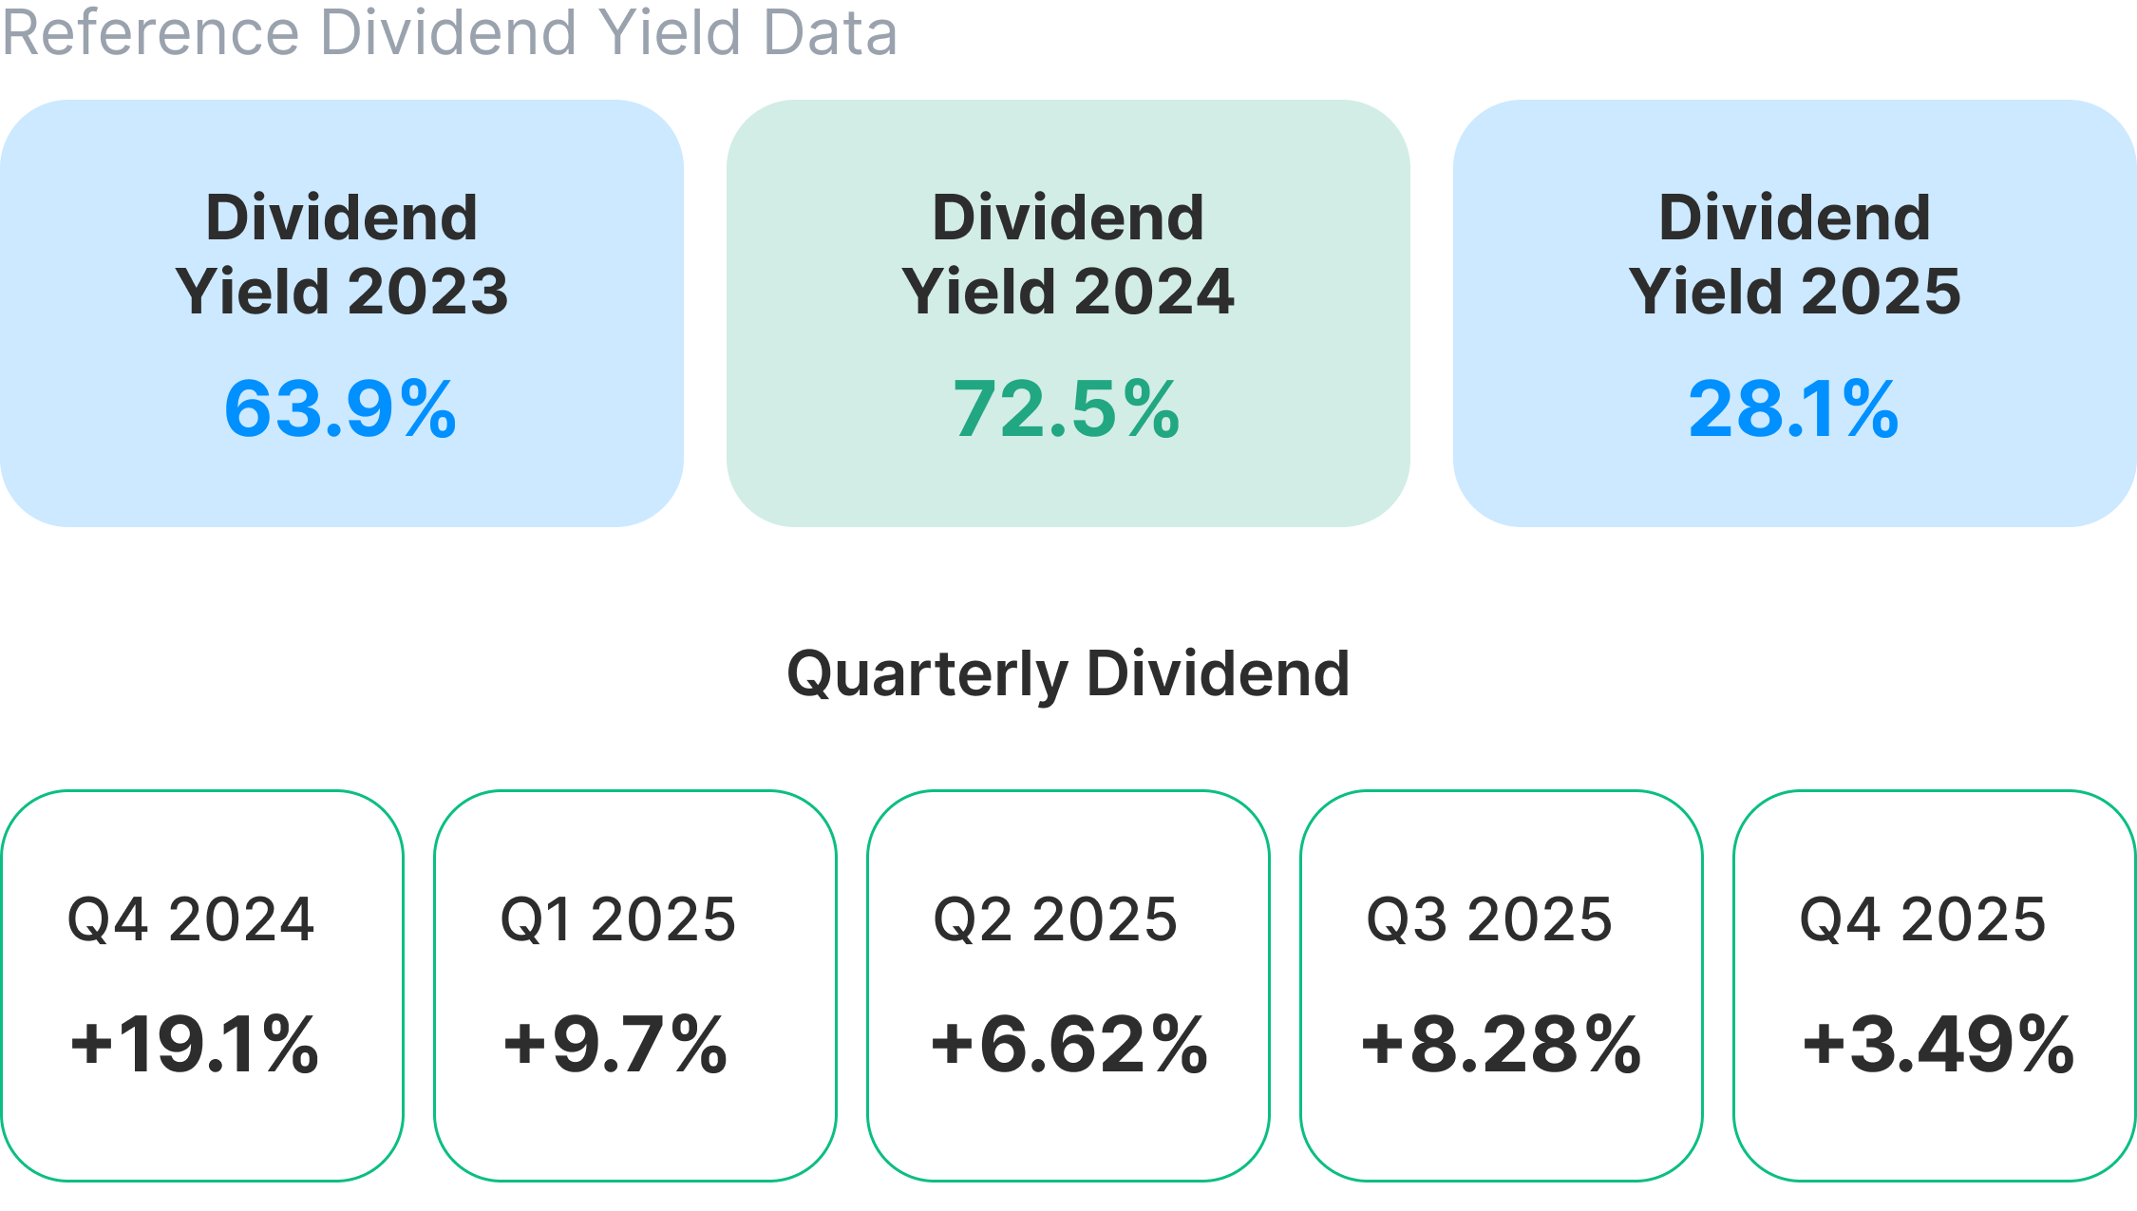2137x1211 pixels.
Task: Select the Q3 2025 quarter label
Action: click(1489, 919)
